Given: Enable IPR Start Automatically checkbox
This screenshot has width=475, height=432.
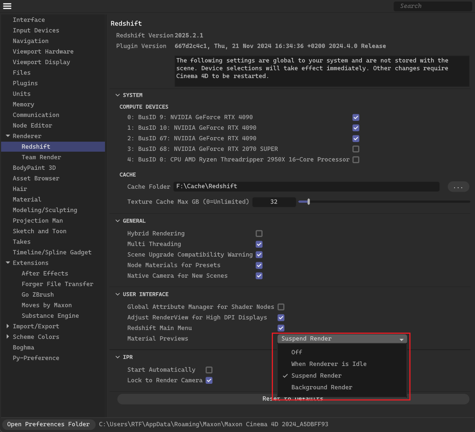Looking at the screenshot, I should click(x=209, y=370).
